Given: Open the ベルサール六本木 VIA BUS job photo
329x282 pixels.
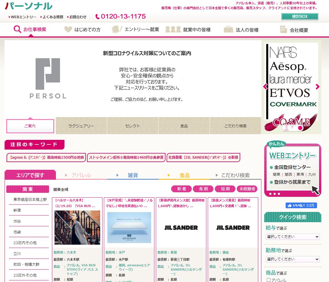Looking at the screenshot, I should [x=77, y=228].
